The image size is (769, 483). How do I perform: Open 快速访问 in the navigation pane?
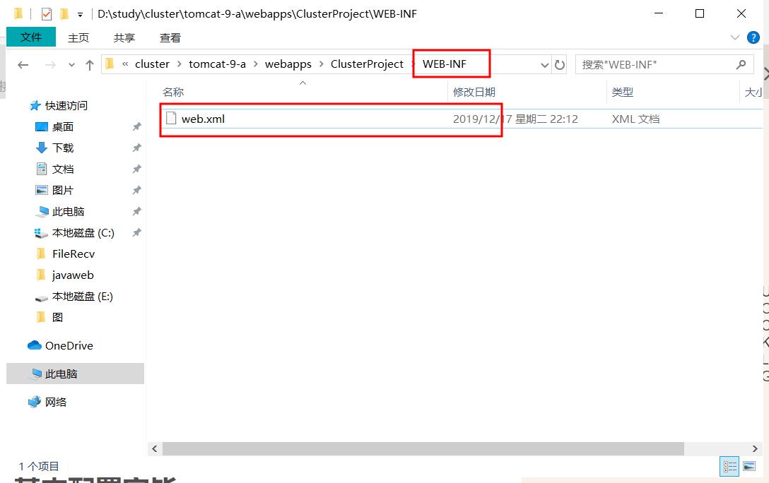[59, 105]
